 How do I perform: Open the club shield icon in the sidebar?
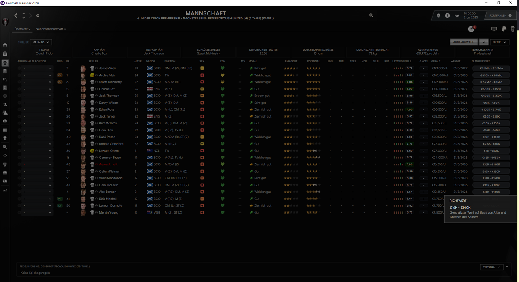tap(5, 164)
